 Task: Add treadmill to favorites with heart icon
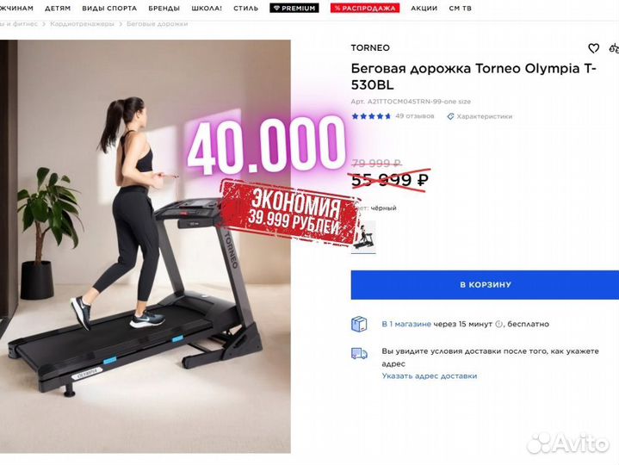pyautogui.click(x=593, y=48)
